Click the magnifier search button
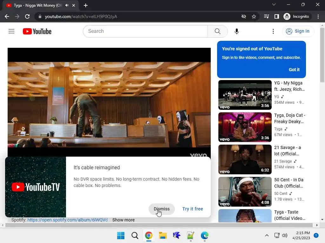The image size is (325, 243). click(217, 31)
